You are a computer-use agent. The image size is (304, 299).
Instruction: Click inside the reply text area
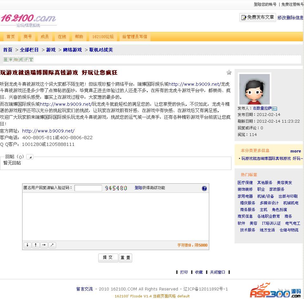(116, 217)
